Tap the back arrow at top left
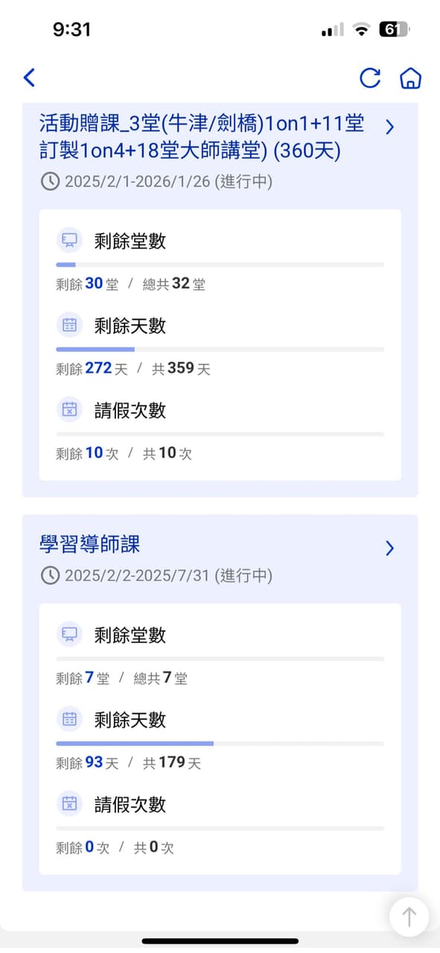Screen dimensions: 440x953 point(29,77)
